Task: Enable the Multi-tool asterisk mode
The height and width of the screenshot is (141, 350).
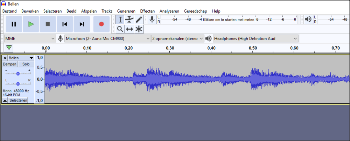Action: coord(139,29)
